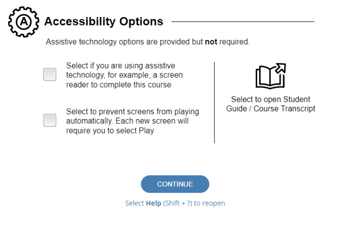The width and height of the screenshot is (354, 225).
Task: Click the 'Assistive technology options are provided' subtitle
Action: (x=147, y=42)
